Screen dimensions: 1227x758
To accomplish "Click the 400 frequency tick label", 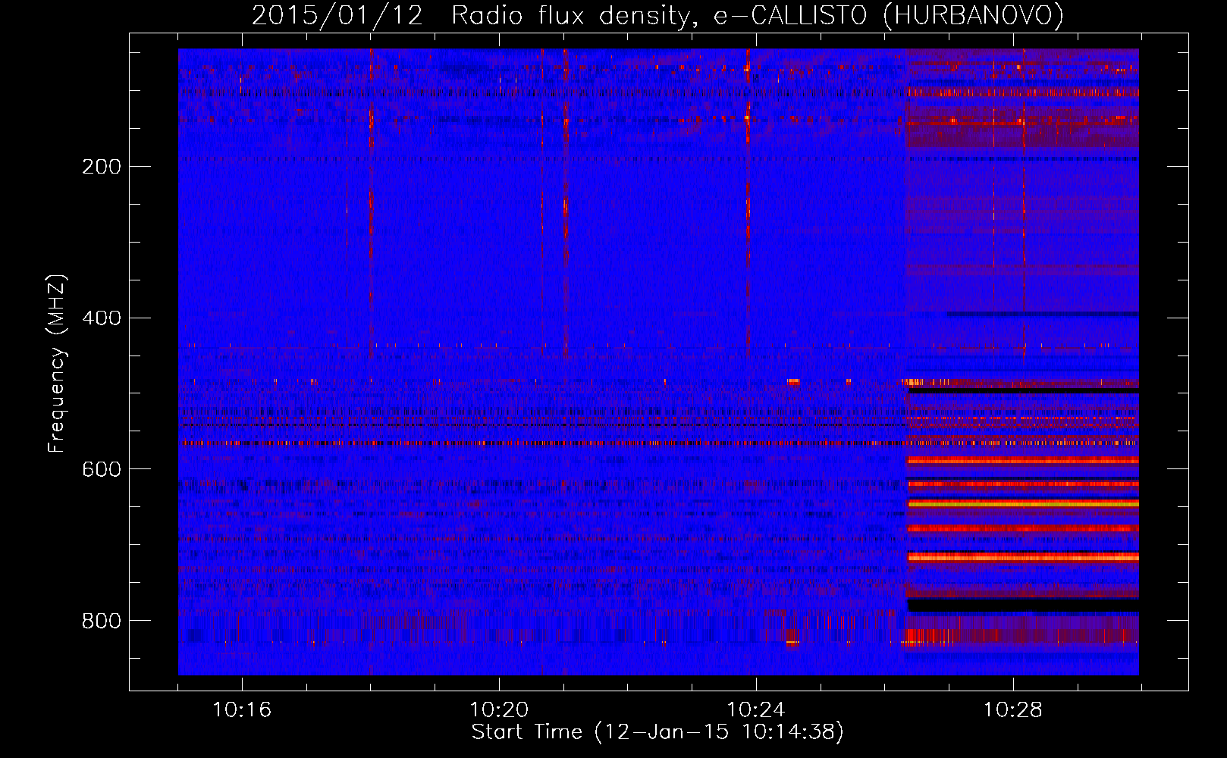I will point(102,318).
